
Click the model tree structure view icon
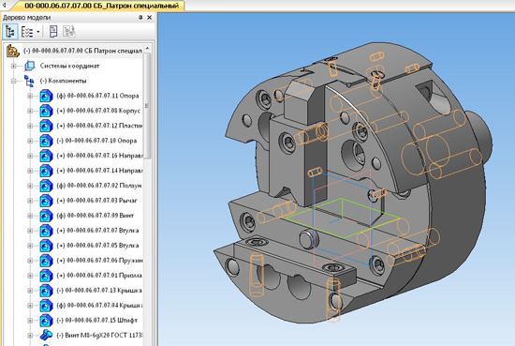[10, 32]
